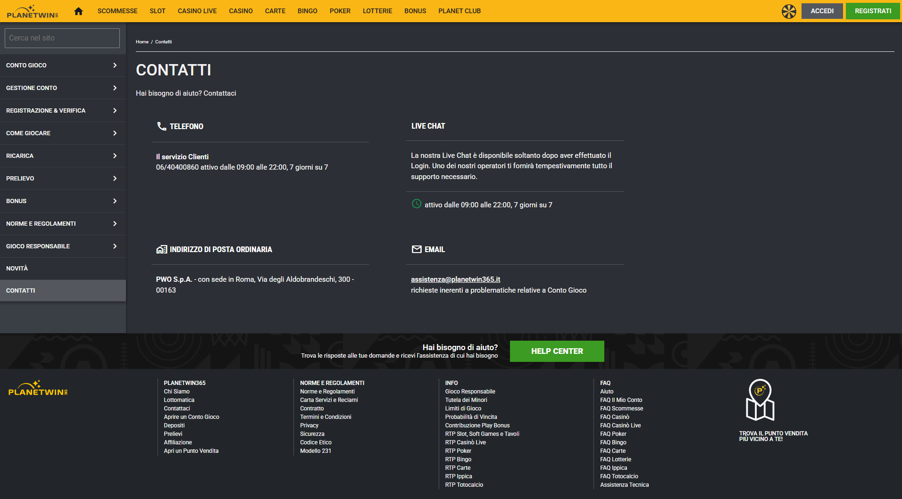
Task: Click the phone icon next to Telefono
Action: 161,126
